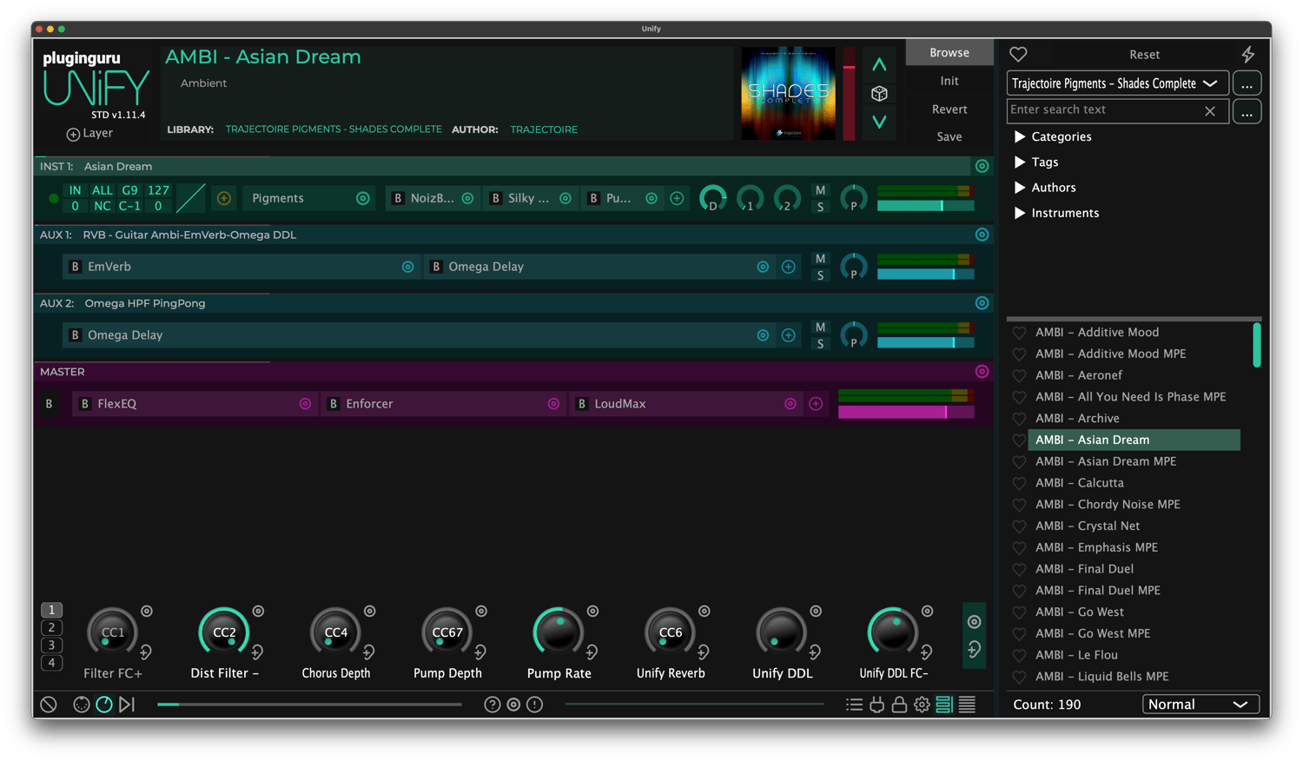The height and width of the screenshot is (761, 1303).
Task: Click the random preset dice cube icon
Action: pos(879,94)
